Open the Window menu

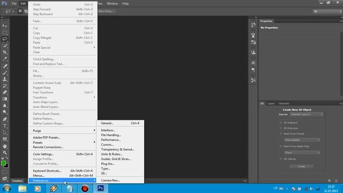click(x=112, y=4)
